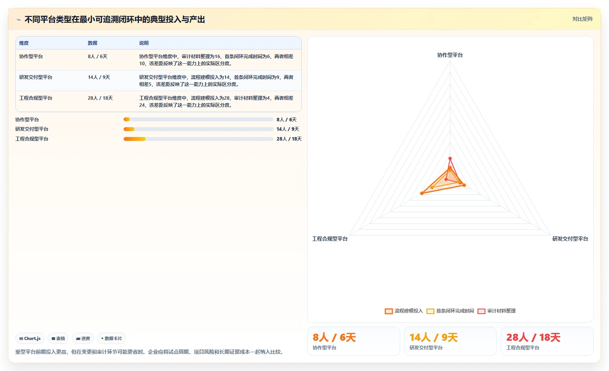Toggle the 流程建模投入 legend swatch
609x371 pixels.
click(389, 311)
